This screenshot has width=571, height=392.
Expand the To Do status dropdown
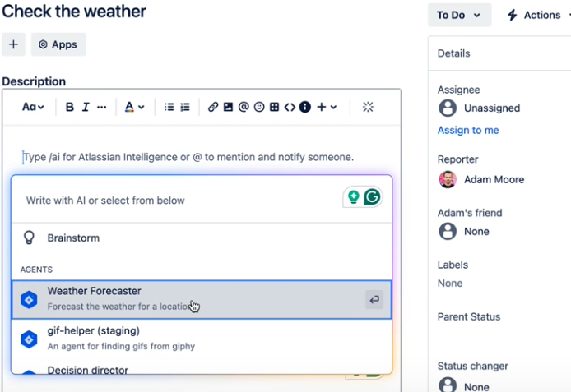[x=459, y=15]
